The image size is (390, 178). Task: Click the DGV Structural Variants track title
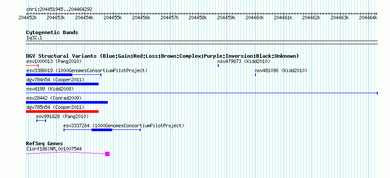163,56
